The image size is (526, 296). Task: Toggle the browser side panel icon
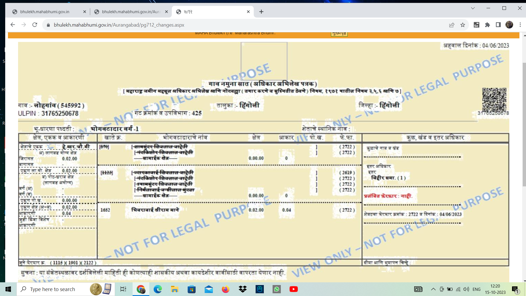coord(498,25)
